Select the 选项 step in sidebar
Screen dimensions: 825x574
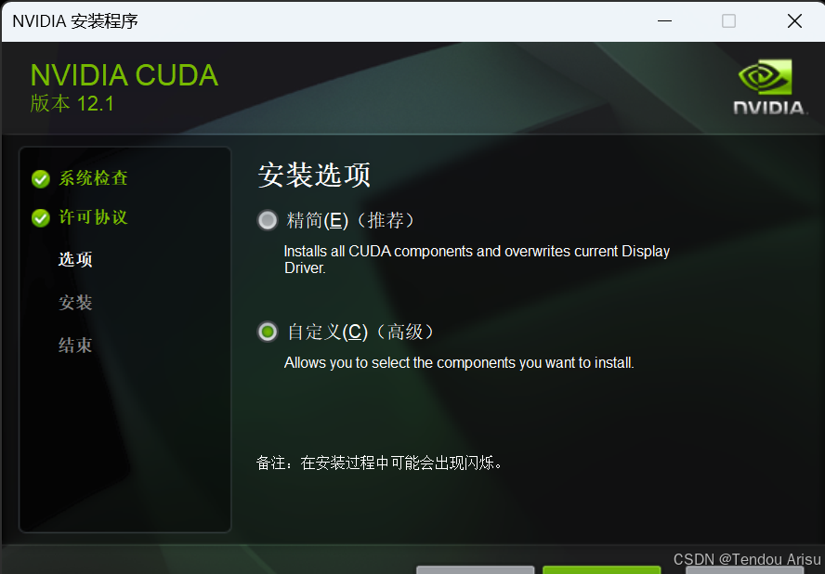[75, 259]
